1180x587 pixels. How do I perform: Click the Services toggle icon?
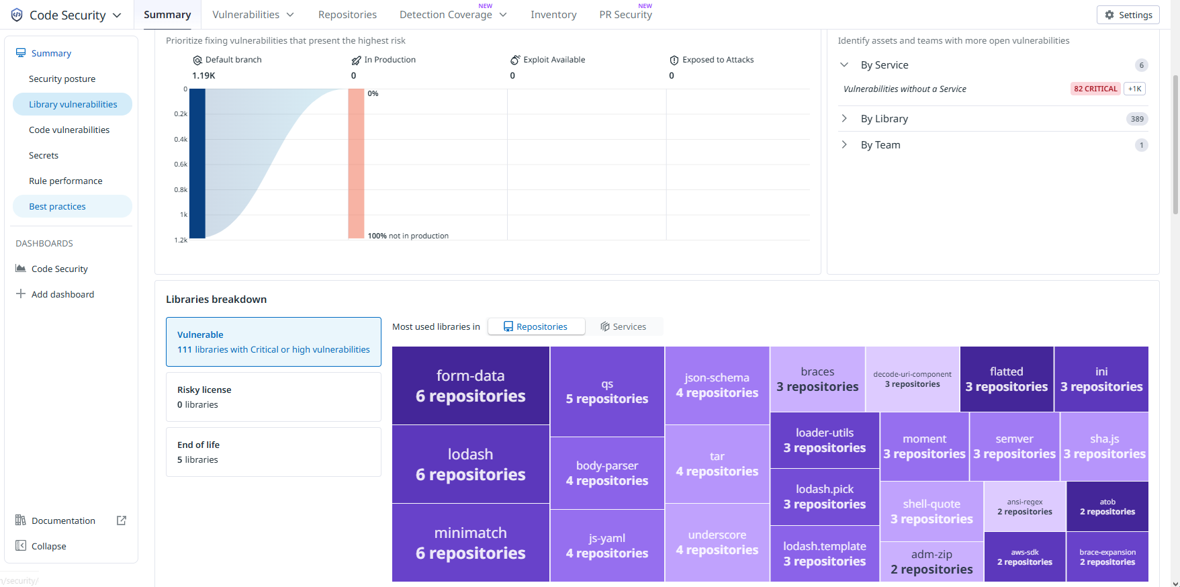click(x=605, y=326)
